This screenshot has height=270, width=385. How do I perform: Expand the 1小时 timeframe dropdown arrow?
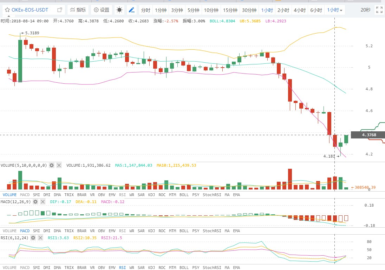pos(341,11)
